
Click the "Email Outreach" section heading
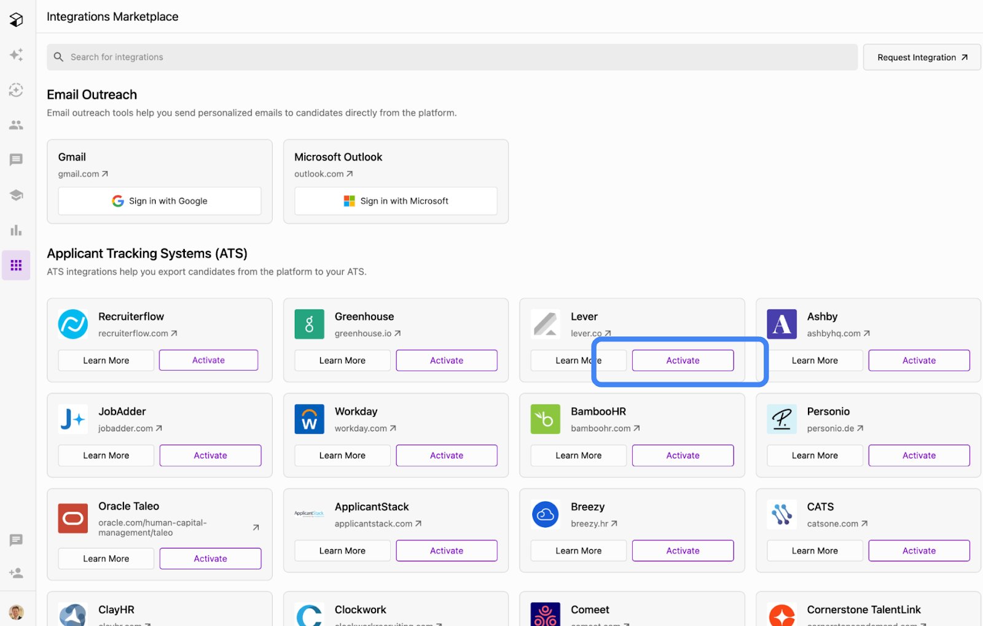[92, 95]
